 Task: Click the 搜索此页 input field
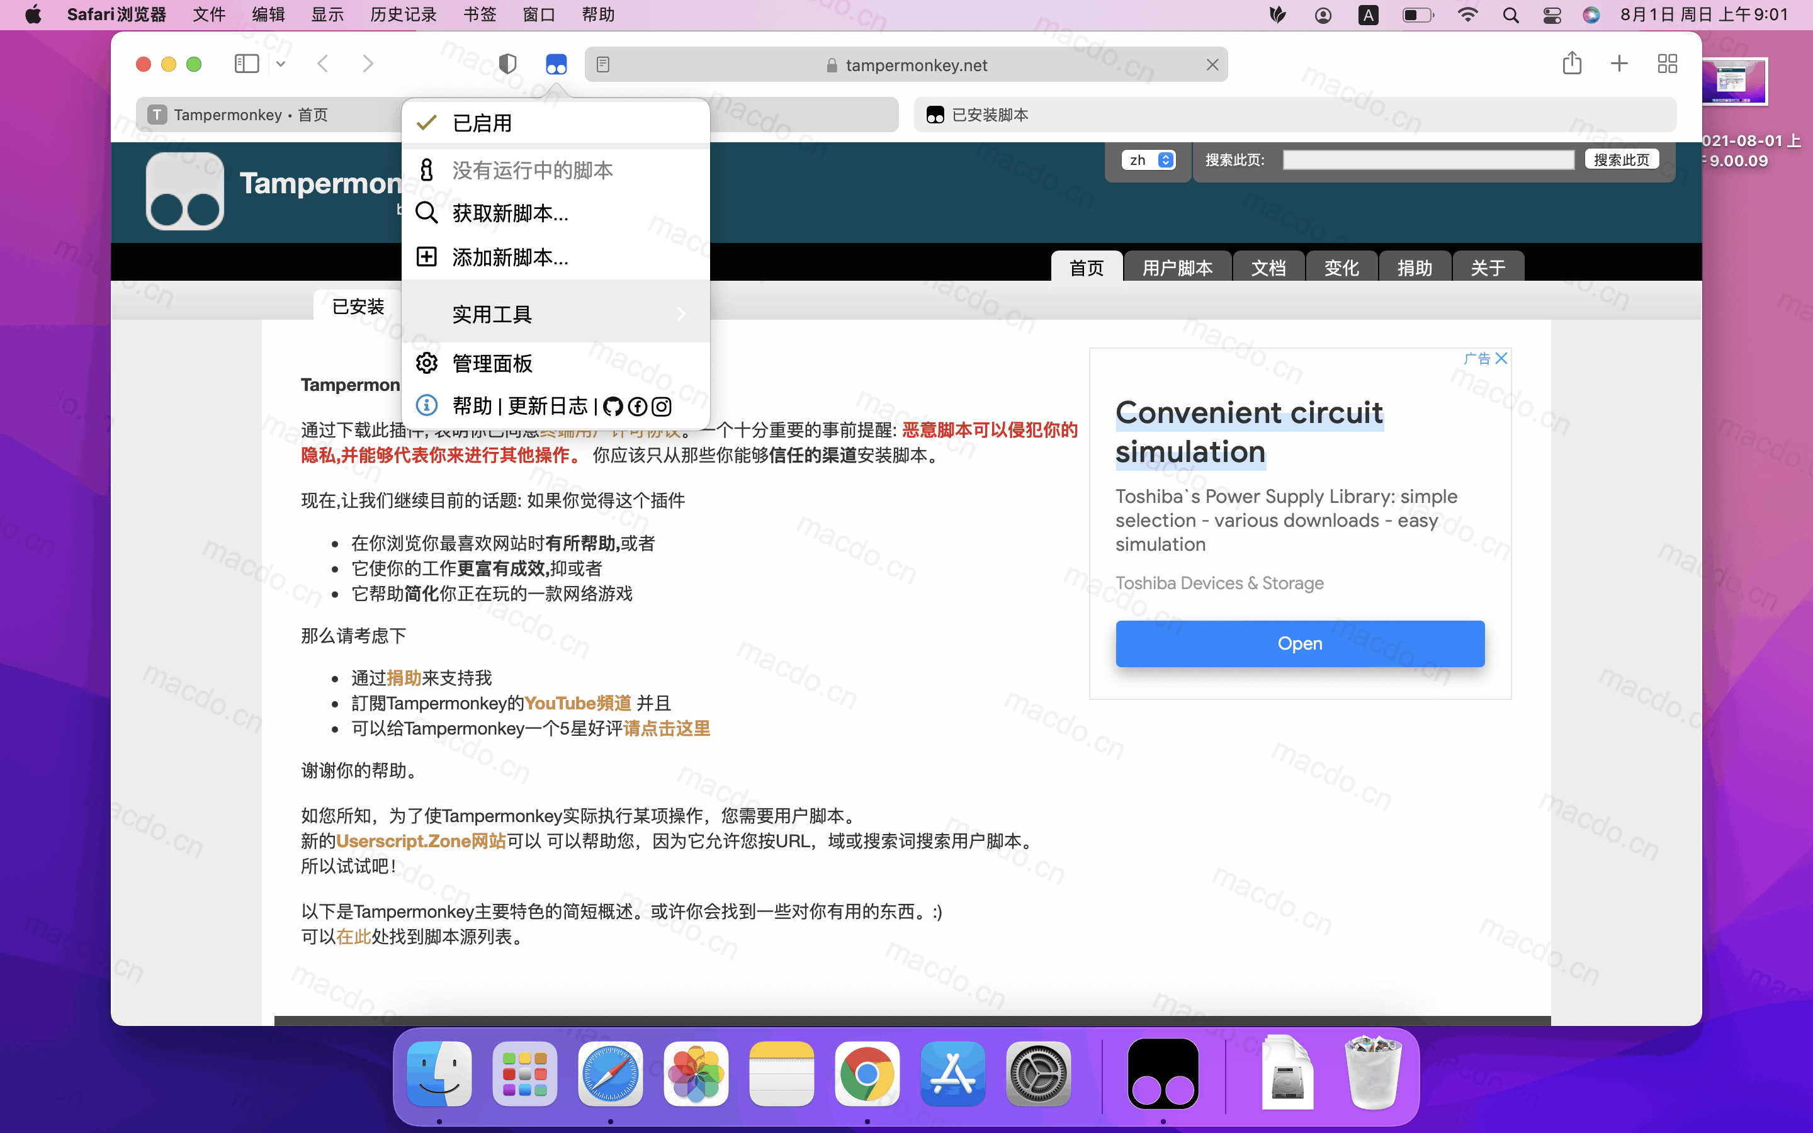pos(1428,160)
